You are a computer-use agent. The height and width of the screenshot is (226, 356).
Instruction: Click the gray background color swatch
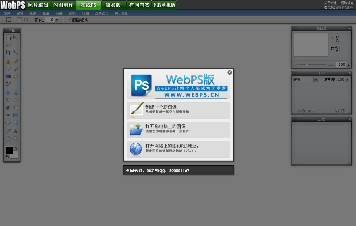pos(15,156)
